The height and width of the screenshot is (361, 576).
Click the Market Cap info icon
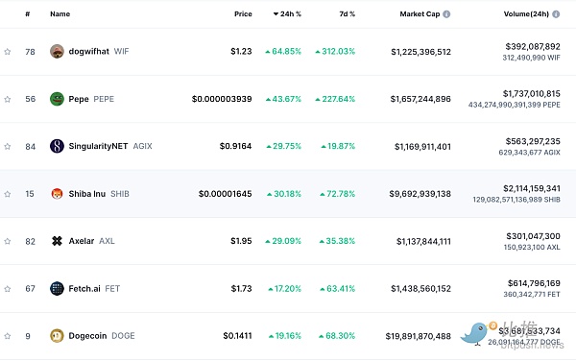pyautogui.click(x=446, y=14)
